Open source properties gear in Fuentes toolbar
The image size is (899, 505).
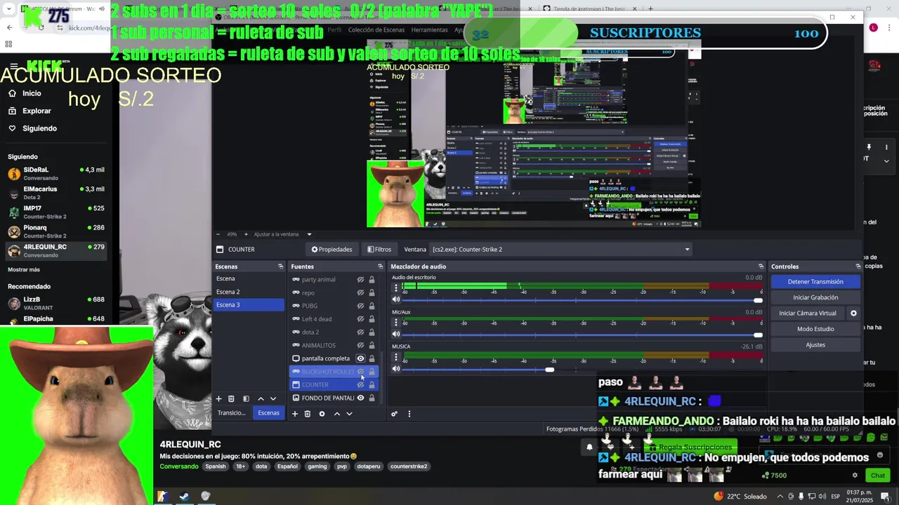(322, 414)
